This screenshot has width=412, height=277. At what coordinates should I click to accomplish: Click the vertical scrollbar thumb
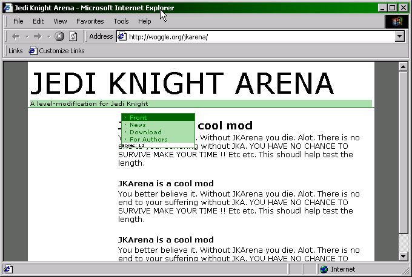click(403, 152)
